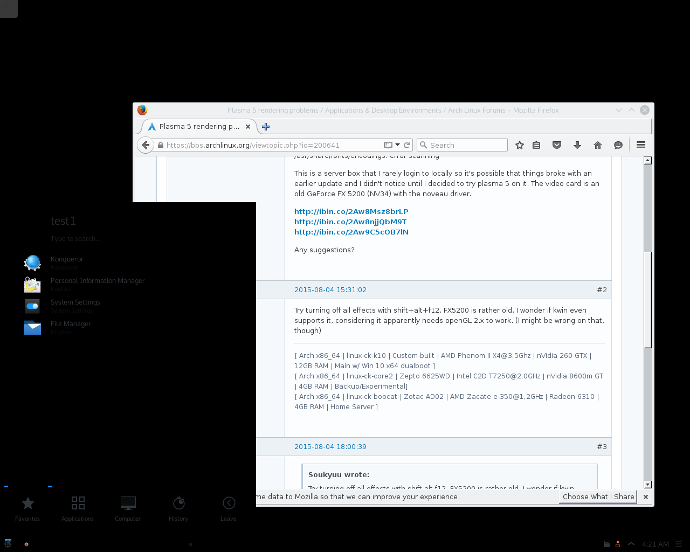Click the padlock site identity icon
The height and width of the screenshot is (552, 690).
161,145
